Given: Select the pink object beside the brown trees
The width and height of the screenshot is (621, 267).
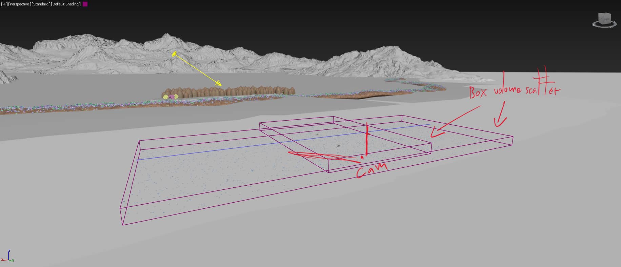Looking at the screenshot, I should tap(172, 97).
